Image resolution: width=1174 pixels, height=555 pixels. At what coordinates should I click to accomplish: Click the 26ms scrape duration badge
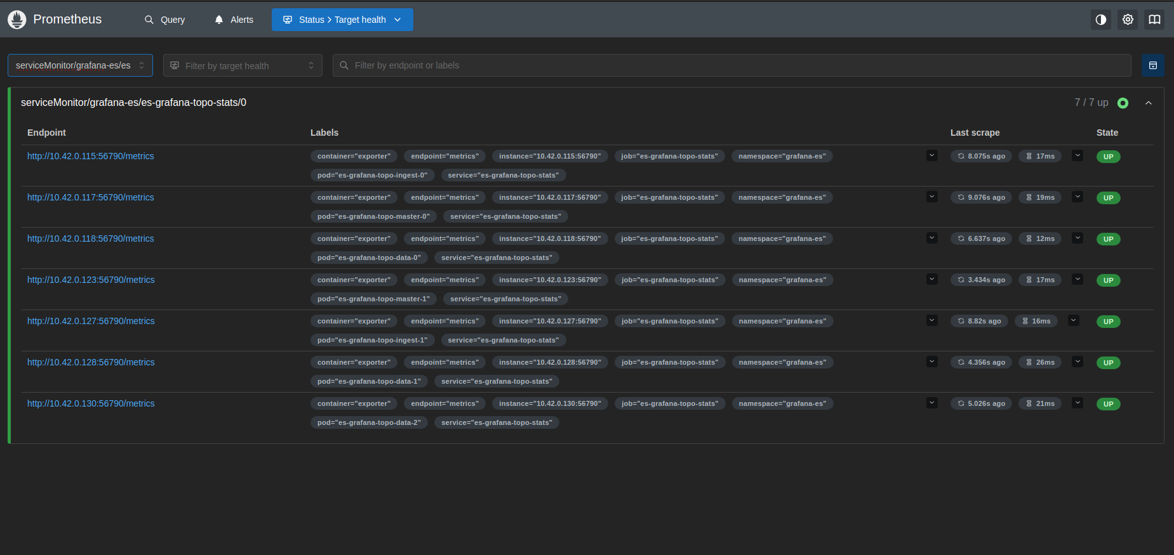pyautogui.click(x=1040, y=362)
